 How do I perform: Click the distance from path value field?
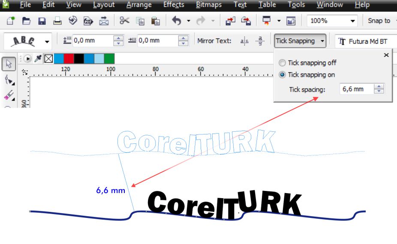pyautogui.click(x=93, y=41)
